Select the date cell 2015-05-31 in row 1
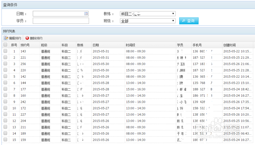Viewport: 255px width, 145px height. pos(101,51)
